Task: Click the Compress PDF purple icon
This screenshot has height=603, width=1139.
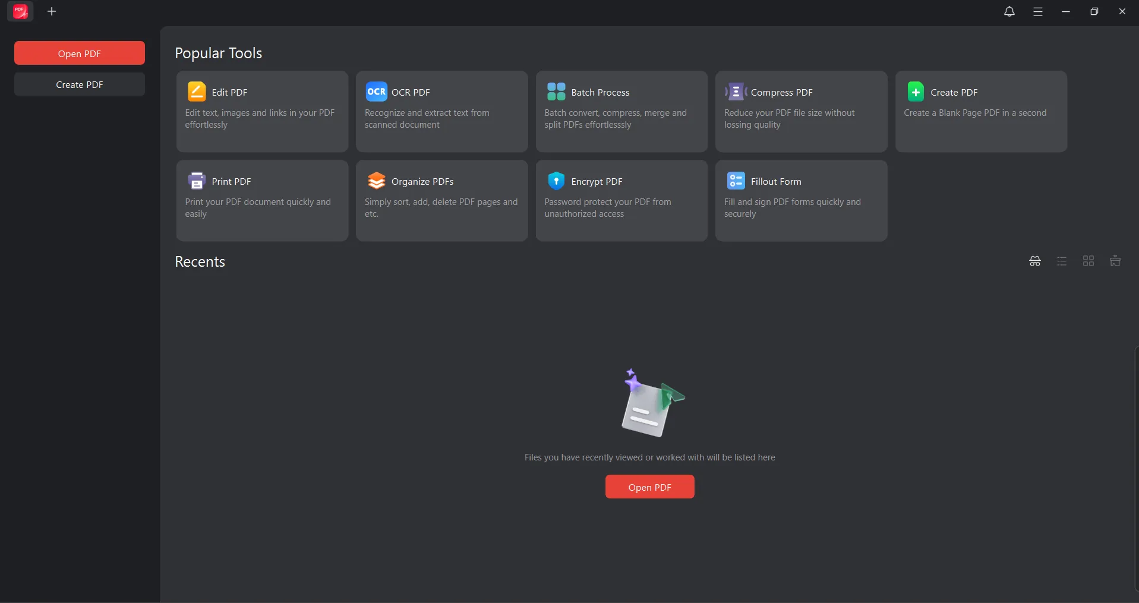Action: click(x=736, y=92)
